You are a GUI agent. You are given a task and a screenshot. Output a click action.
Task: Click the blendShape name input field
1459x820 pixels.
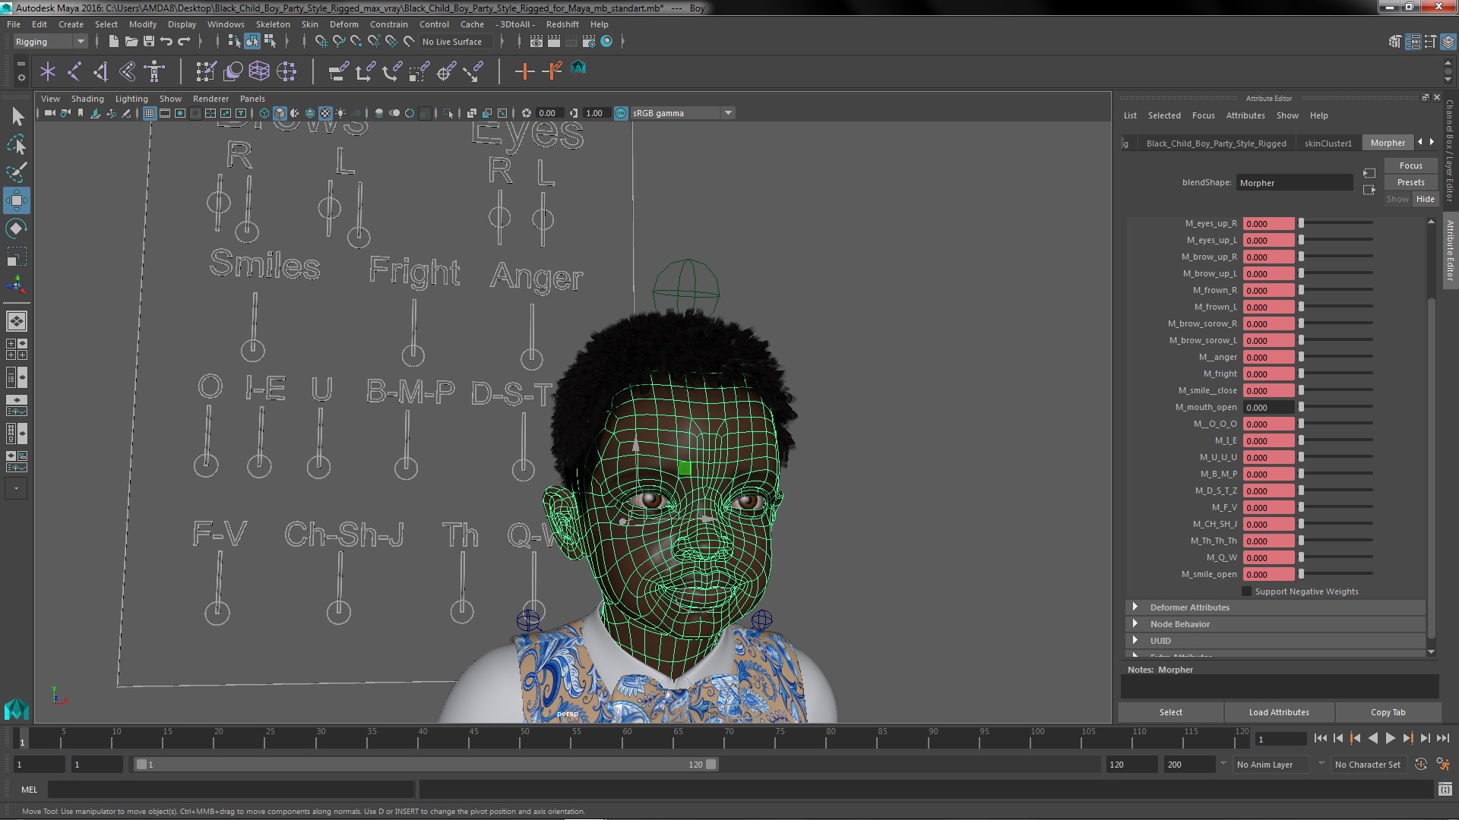(x=1293, y=183)
